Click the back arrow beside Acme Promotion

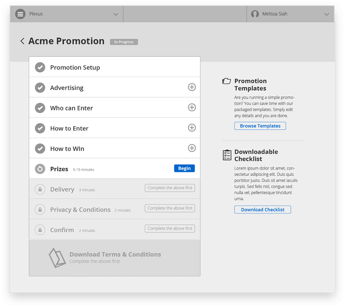pyautogui.click(x=22, y=41)
